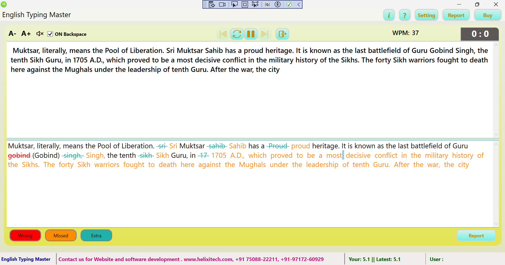Toggle the muted speaker sound icon
Image resolution: width=505 pixels, height=265 pixels.
coord(40,34)
